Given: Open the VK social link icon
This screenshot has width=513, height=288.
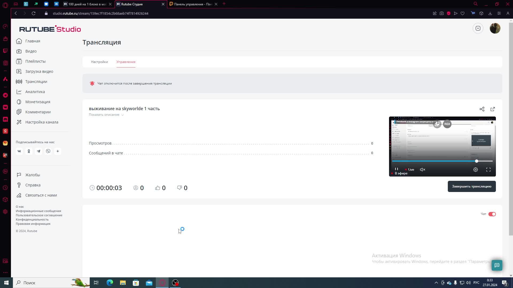Looking at the screenshot, I should coord(19,151).
